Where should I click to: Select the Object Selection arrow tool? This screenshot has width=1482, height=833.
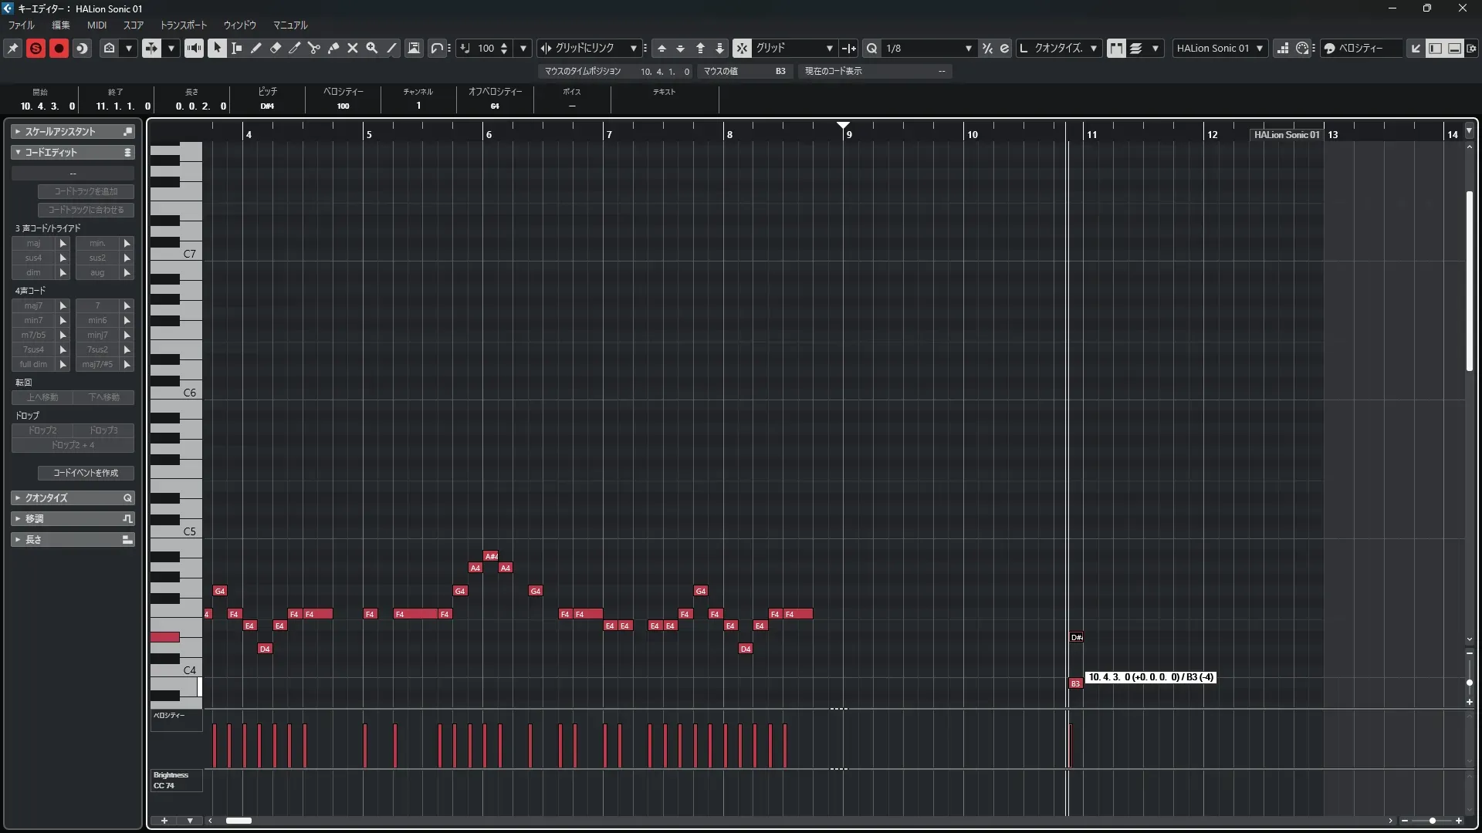pos(217,48)
